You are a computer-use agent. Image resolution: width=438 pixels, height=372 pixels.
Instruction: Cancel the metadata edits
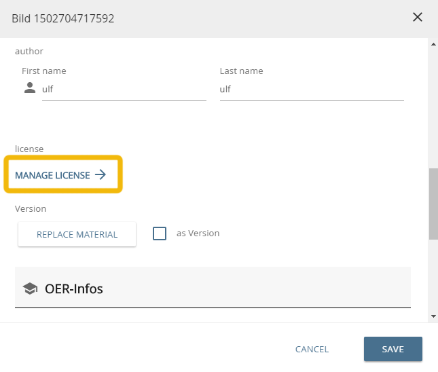312,349
